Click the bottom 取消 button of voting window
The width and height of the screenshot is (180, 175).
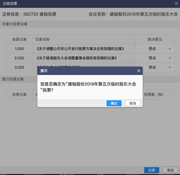click(170, 170)
